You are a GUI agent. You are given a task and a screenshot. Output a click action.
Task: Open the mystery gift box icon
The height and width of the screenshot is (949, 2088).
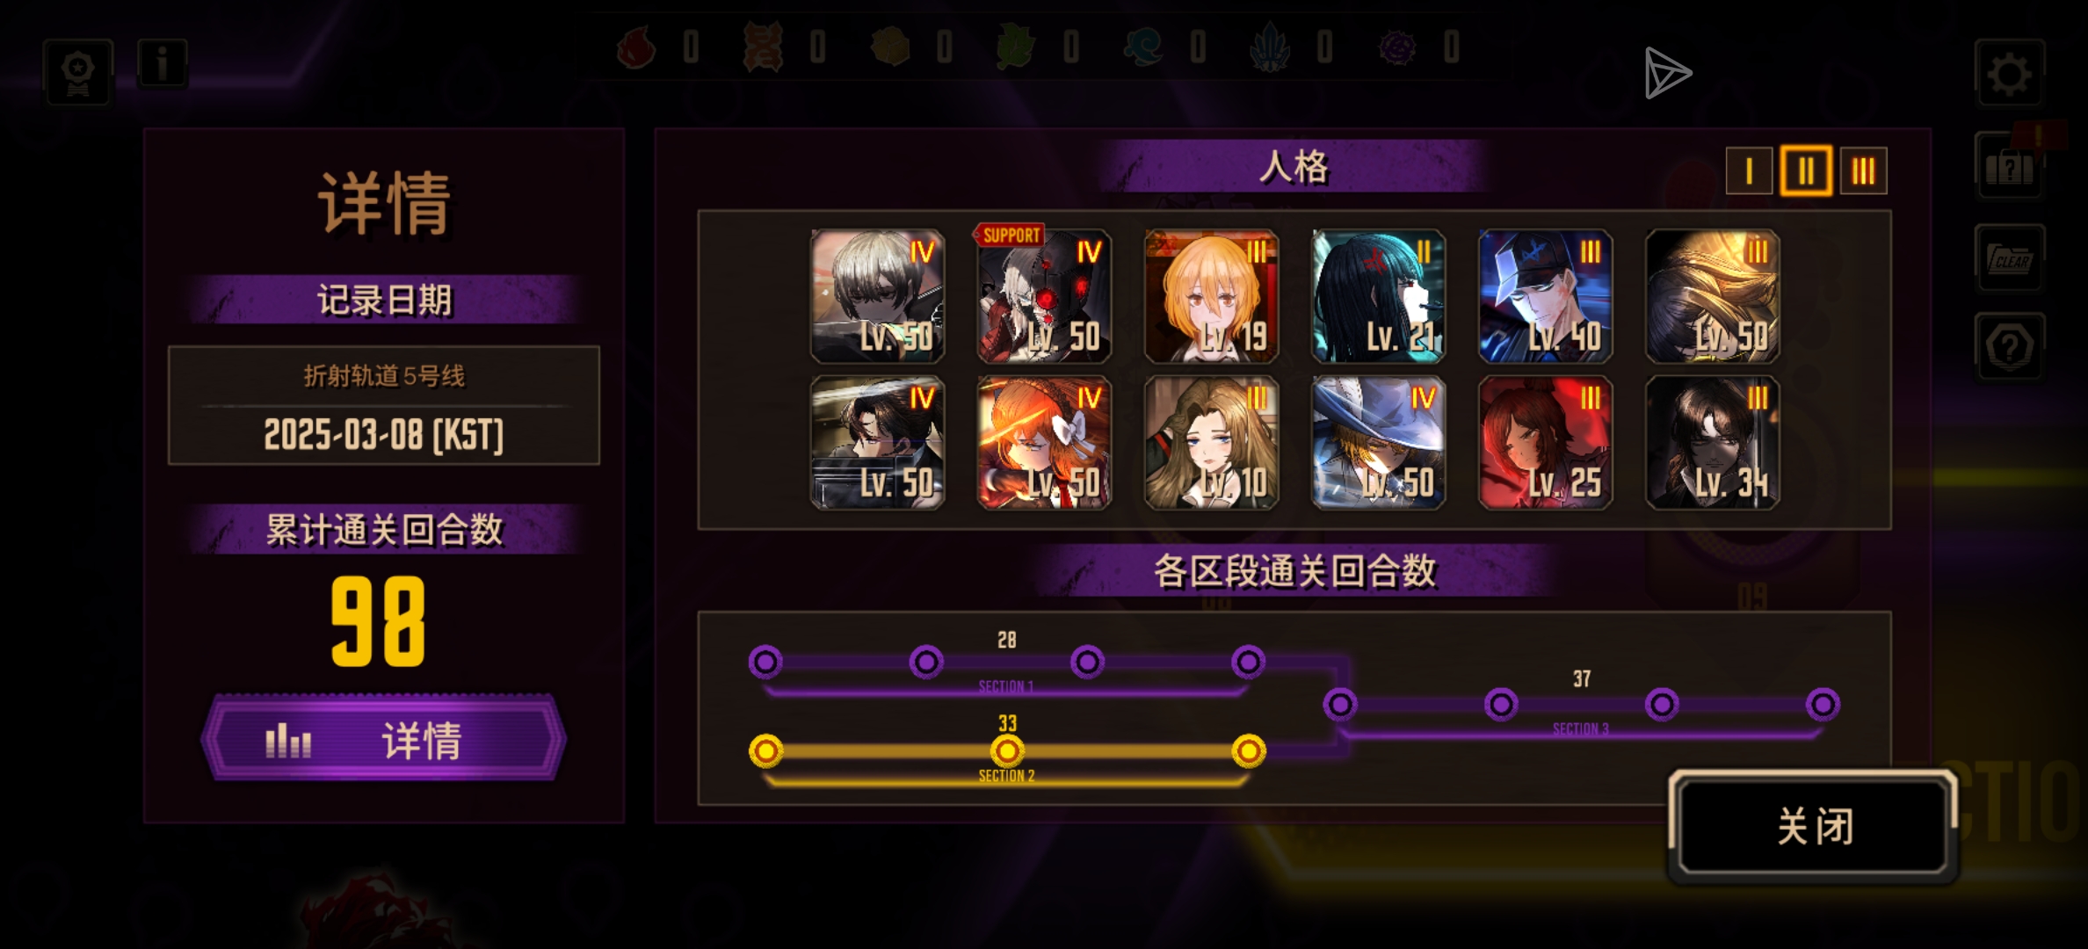[x=2010, y=167]
